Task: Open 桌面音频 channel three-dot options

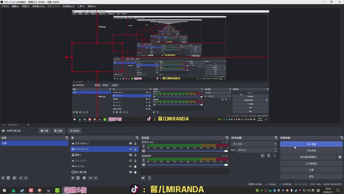Action: 144,160
